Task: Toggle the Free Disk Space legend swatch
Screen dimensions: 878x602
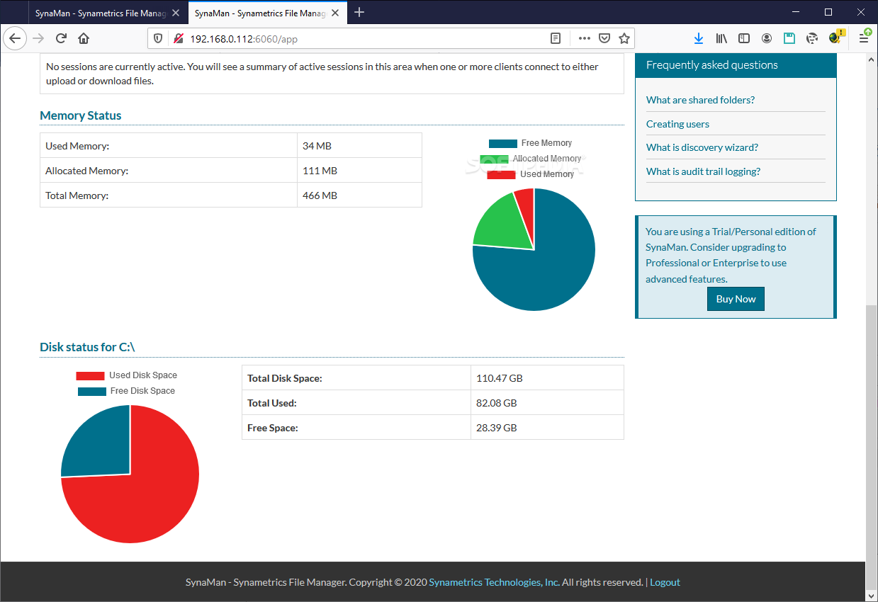Action: (x=91, y=392)
